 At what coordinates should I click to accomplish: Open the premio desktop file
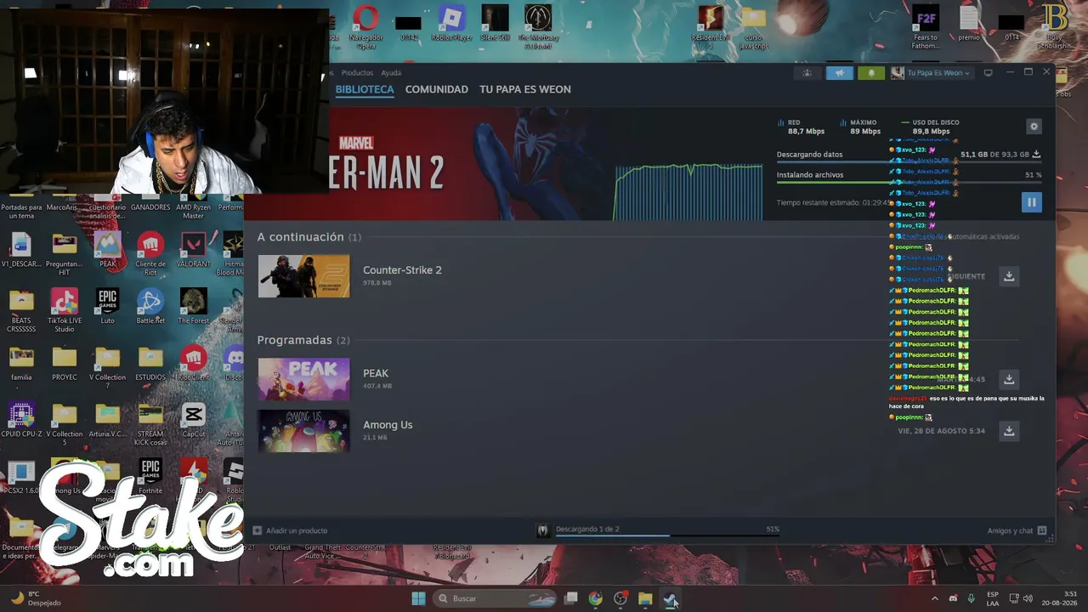[968, 25]
